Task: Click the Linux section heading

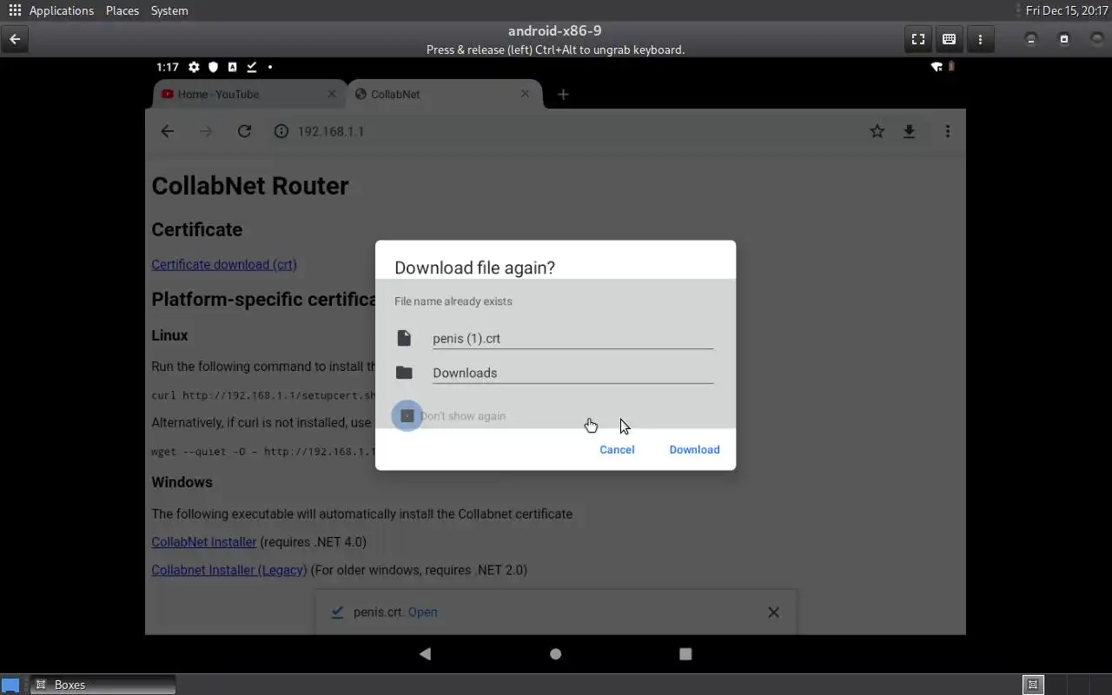Action: point(169,335)
